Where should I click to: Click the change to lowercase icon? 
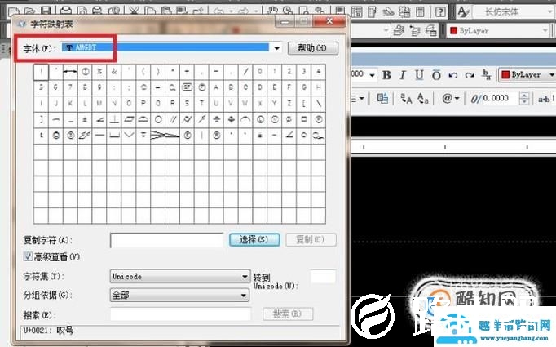tap(423, 98)
